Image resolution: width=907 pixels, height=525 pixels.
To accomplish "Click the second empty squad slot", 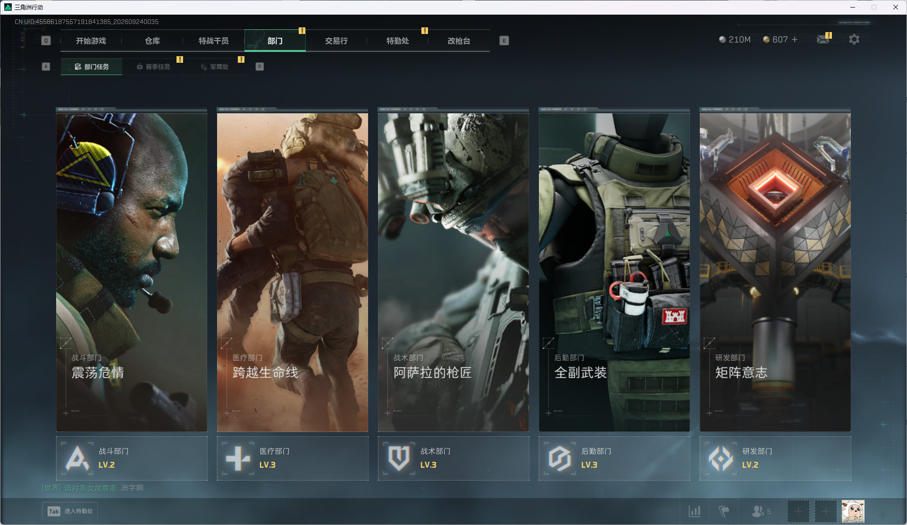I will [825, 511].
